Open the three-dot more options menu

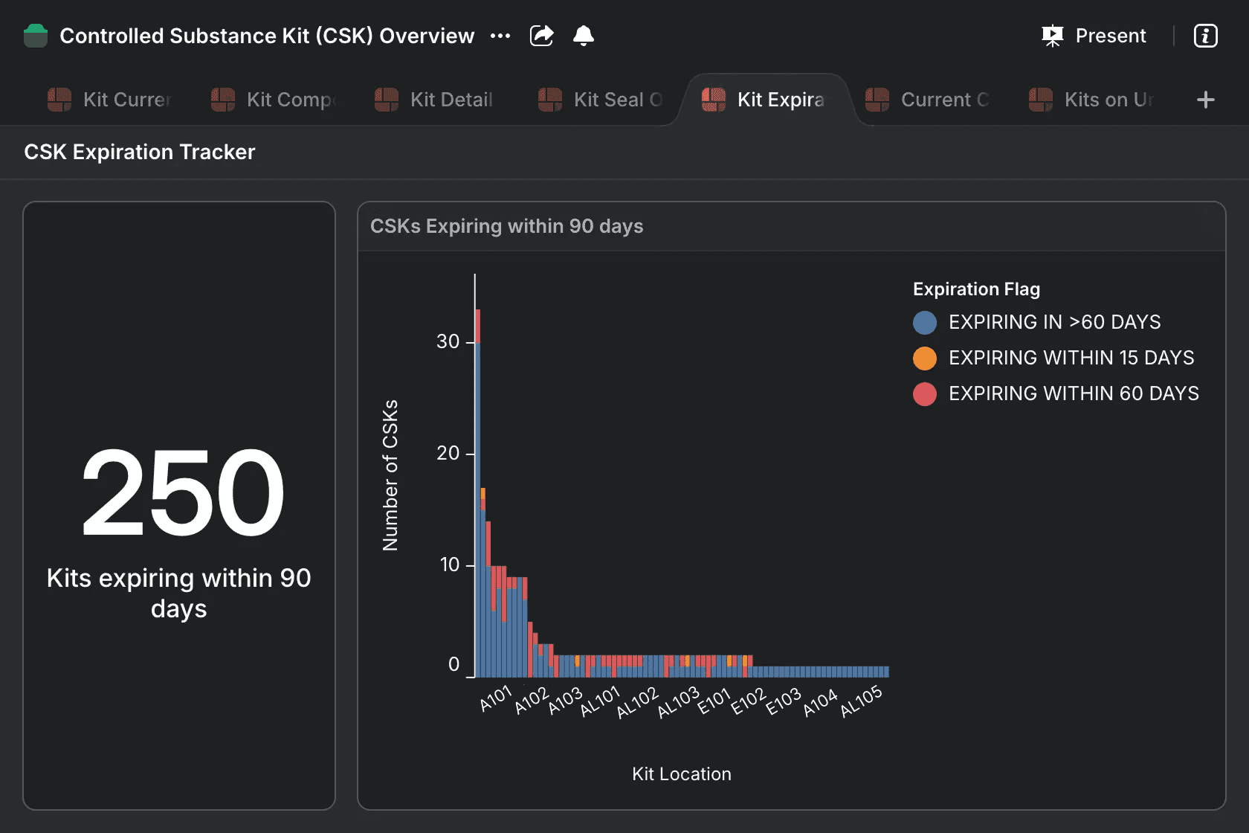pos(500,36)
